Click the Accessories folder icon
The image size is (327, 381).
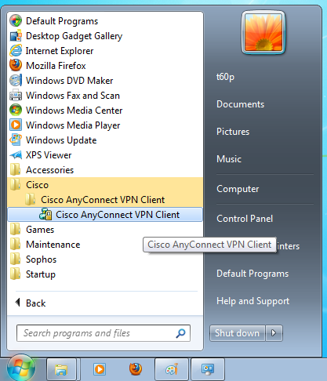click(x=15, y=170)
